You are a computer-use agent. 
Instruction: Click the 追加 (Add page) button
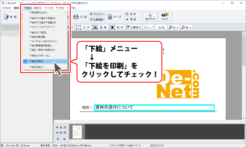(x=61, y=127)
